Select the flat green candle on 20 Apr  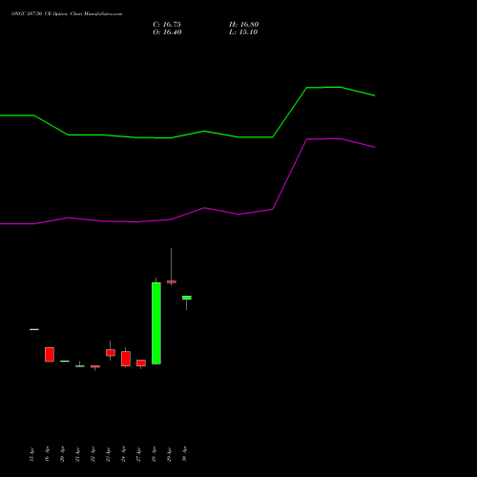[65, 361]
